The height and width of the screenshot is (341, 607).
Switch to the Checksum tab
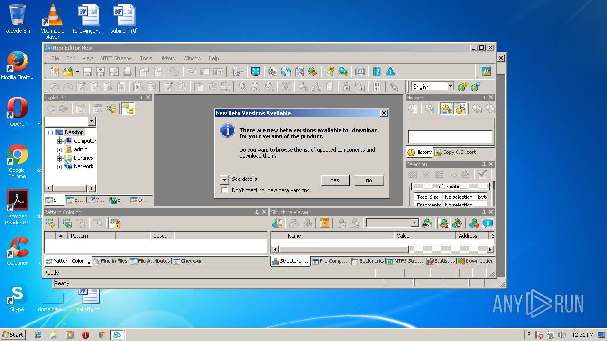188,261
